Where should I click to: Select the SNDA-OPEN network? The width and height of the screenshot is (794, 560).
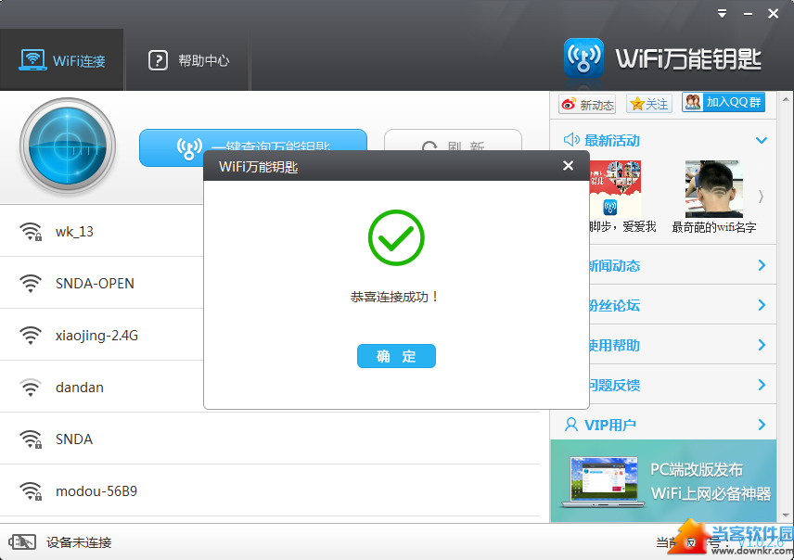point(101,283)
